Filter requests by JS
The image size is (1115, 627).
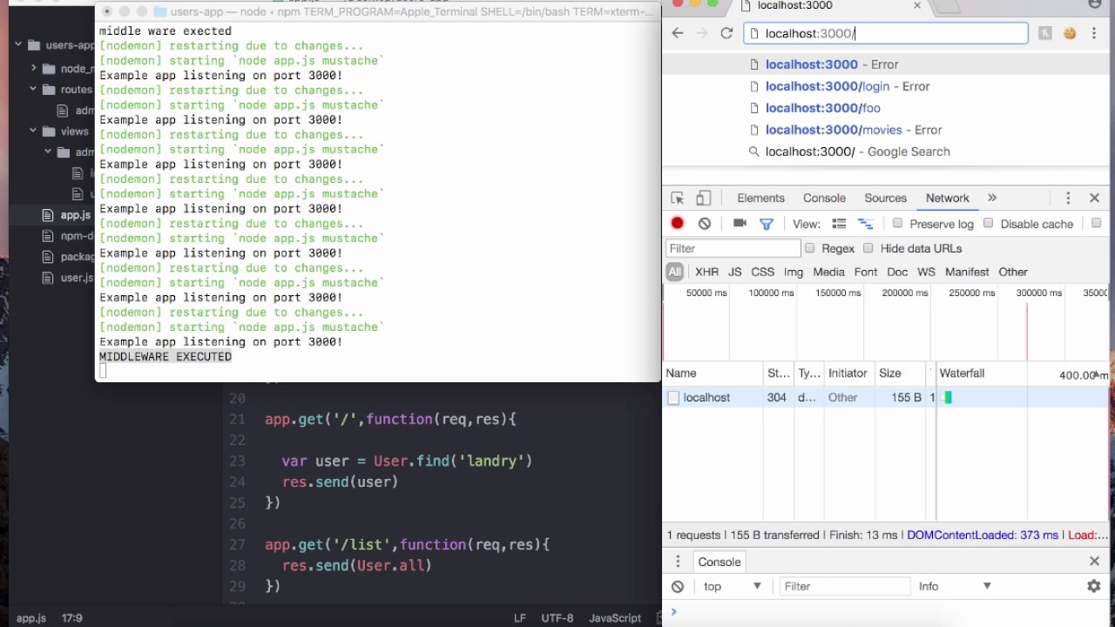pyautogui.click(x=734, y=272)
